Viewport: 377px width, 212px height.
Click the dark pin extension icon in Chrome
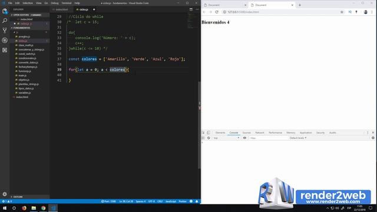tap(356, 12)
